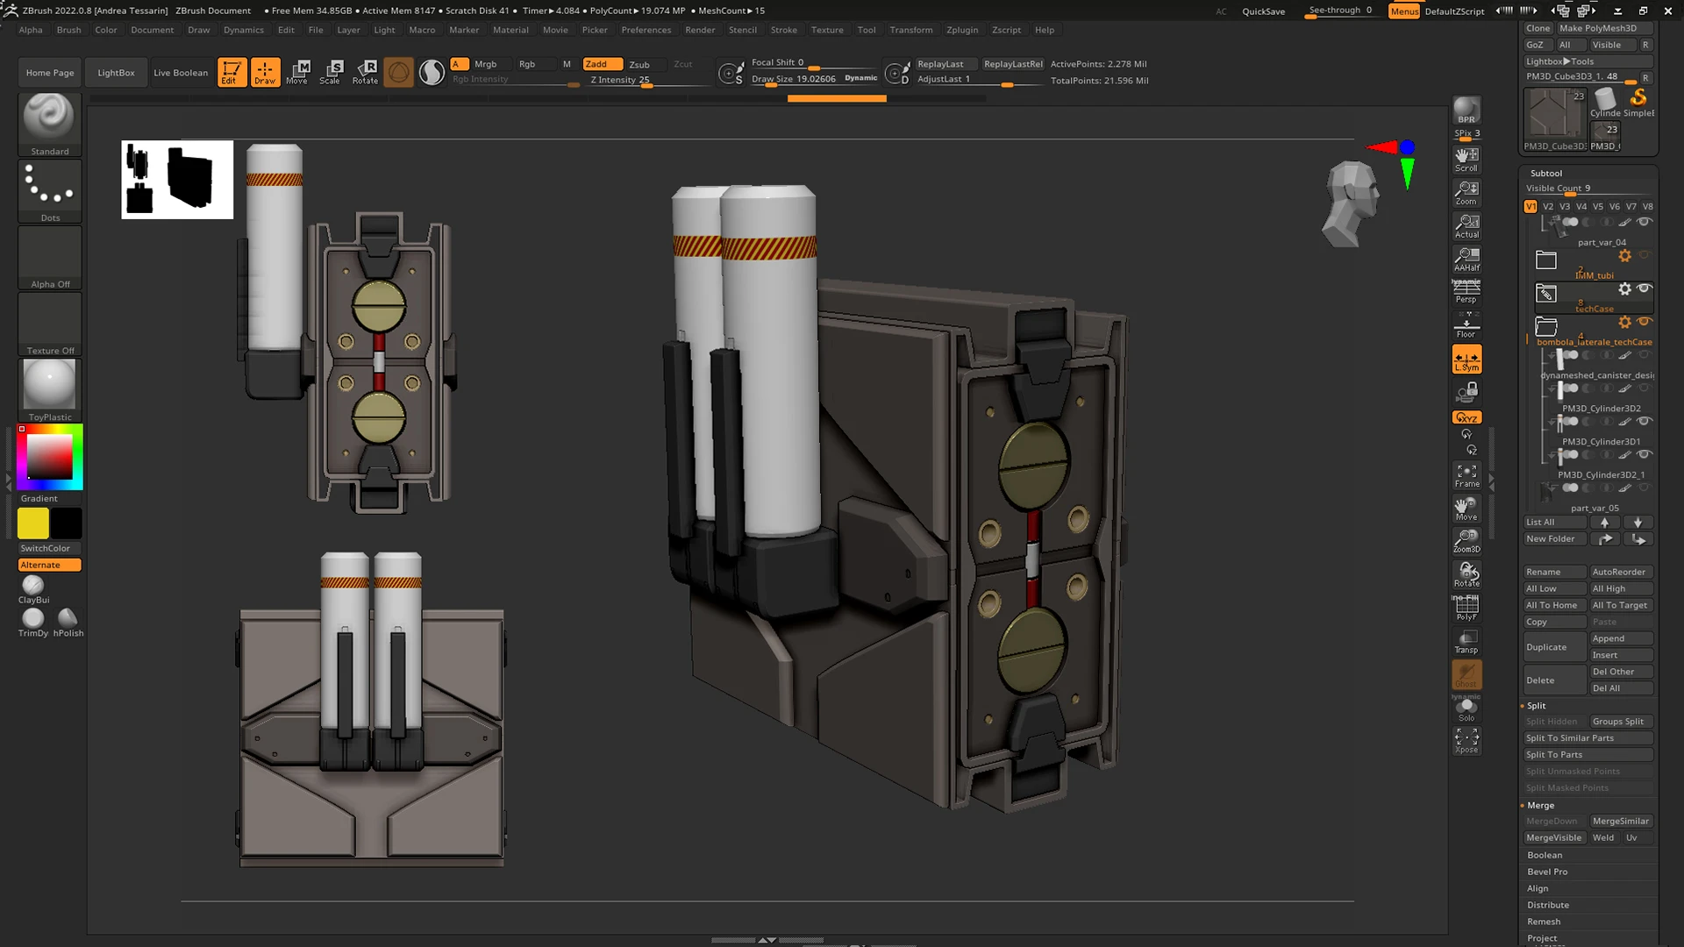This screenshot has height=947, width=1684.
Task: Toggle visibility of techCase folder
Action: click(1645, 288)
